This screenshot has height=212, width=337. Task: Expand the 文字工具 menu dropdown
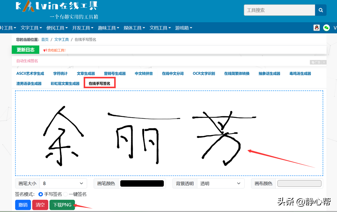31,28
